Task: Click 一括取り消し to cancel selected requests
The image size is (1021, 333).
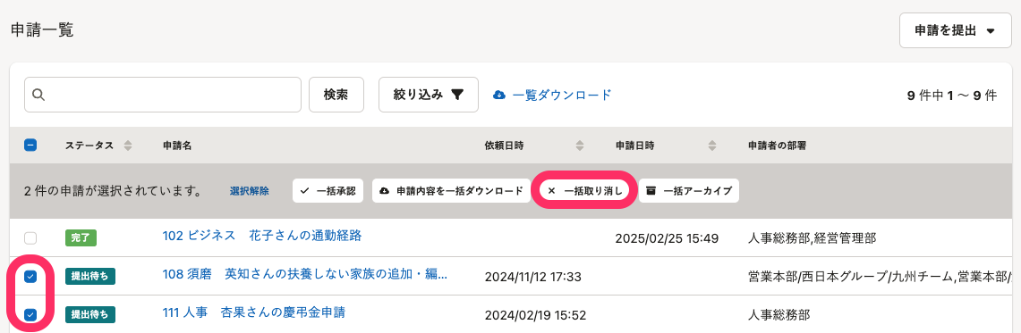Action: click(x=584, y=191)
